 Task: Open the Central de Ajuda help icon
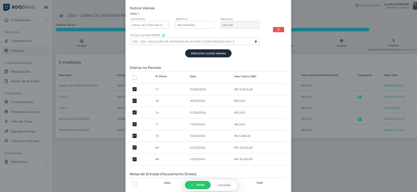[x=357, y=5]
